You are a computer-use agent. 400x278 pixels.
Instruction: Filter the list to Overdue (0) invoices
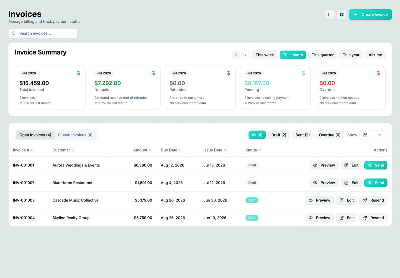[x=330, y=135]
